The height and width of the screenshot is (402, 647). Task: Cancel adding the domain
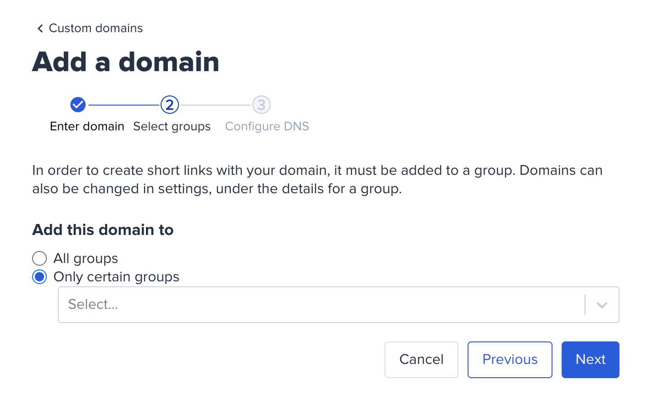point(421,359)
